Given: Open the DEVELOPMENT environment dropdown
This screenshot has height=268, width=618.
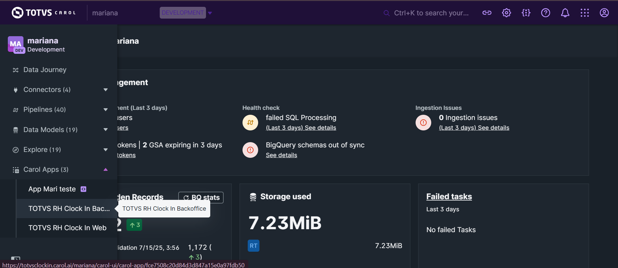Looking at the screenshot, I should (x=186, y=13).
